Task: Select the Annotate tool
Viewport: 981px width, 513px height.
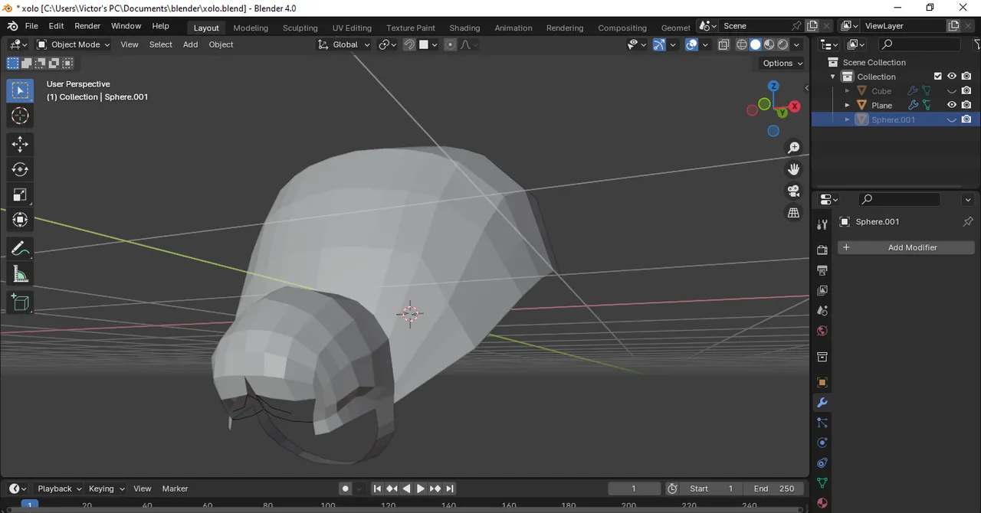Action: [20, 249]
